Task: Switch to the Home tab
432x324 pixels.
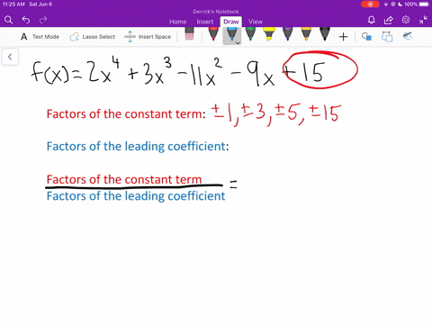Action: click(178, 22)
